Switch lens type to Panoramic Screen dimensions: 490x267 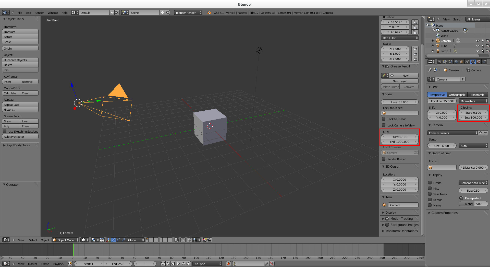pyautogui.click(x=477, y=95)
